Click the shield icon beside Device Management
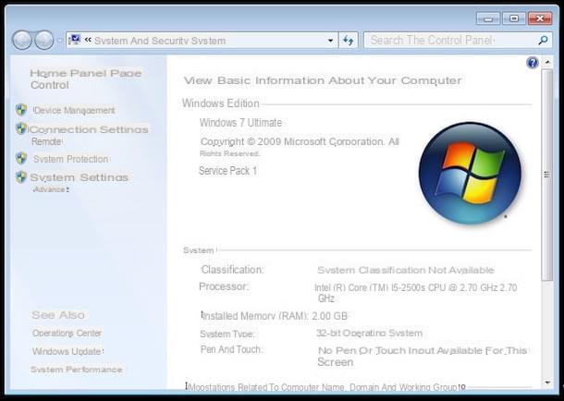The height and width of the screenshot is (401, 564). click(x=21, y=110)
